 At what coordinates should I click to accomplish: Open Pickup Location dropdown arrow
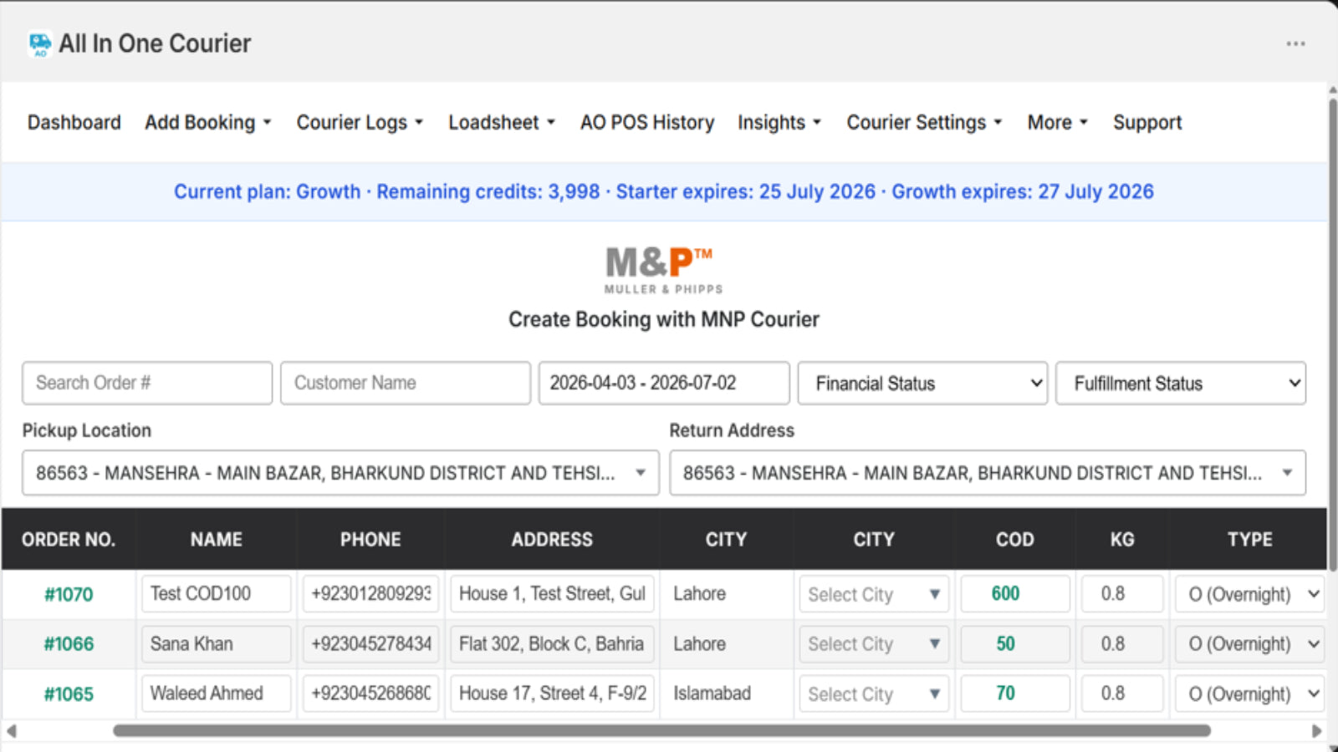(x=640, y=473)
